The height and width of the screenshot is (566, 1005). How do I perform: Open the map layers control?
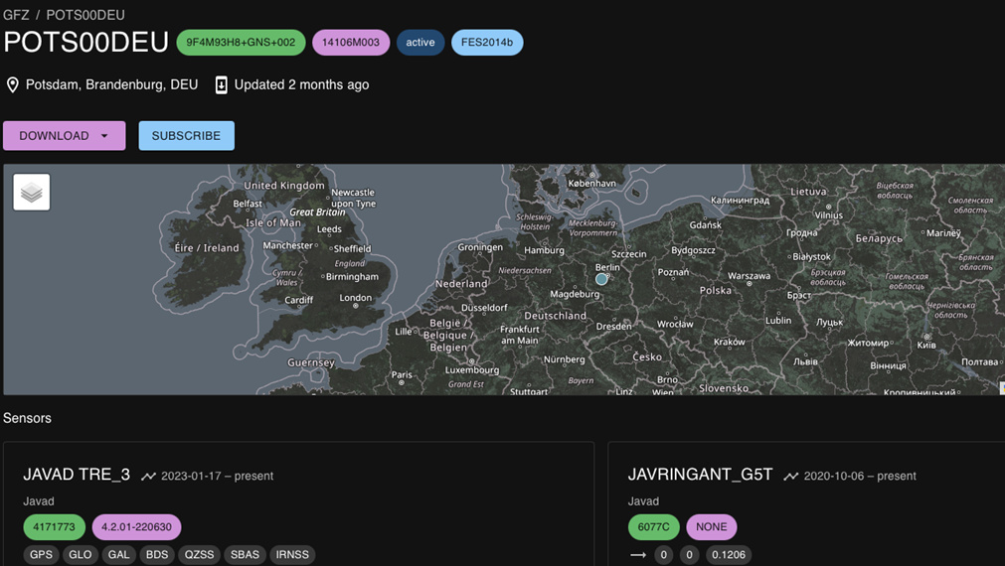pos(32,193)
